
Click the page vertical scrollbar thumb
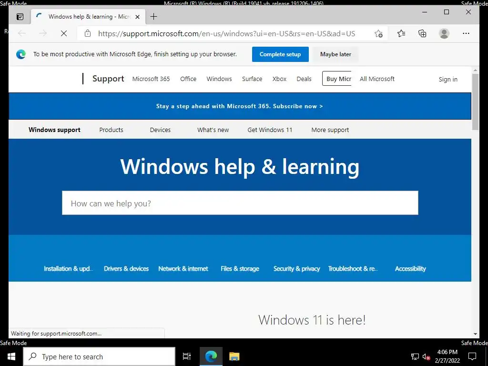475,102
